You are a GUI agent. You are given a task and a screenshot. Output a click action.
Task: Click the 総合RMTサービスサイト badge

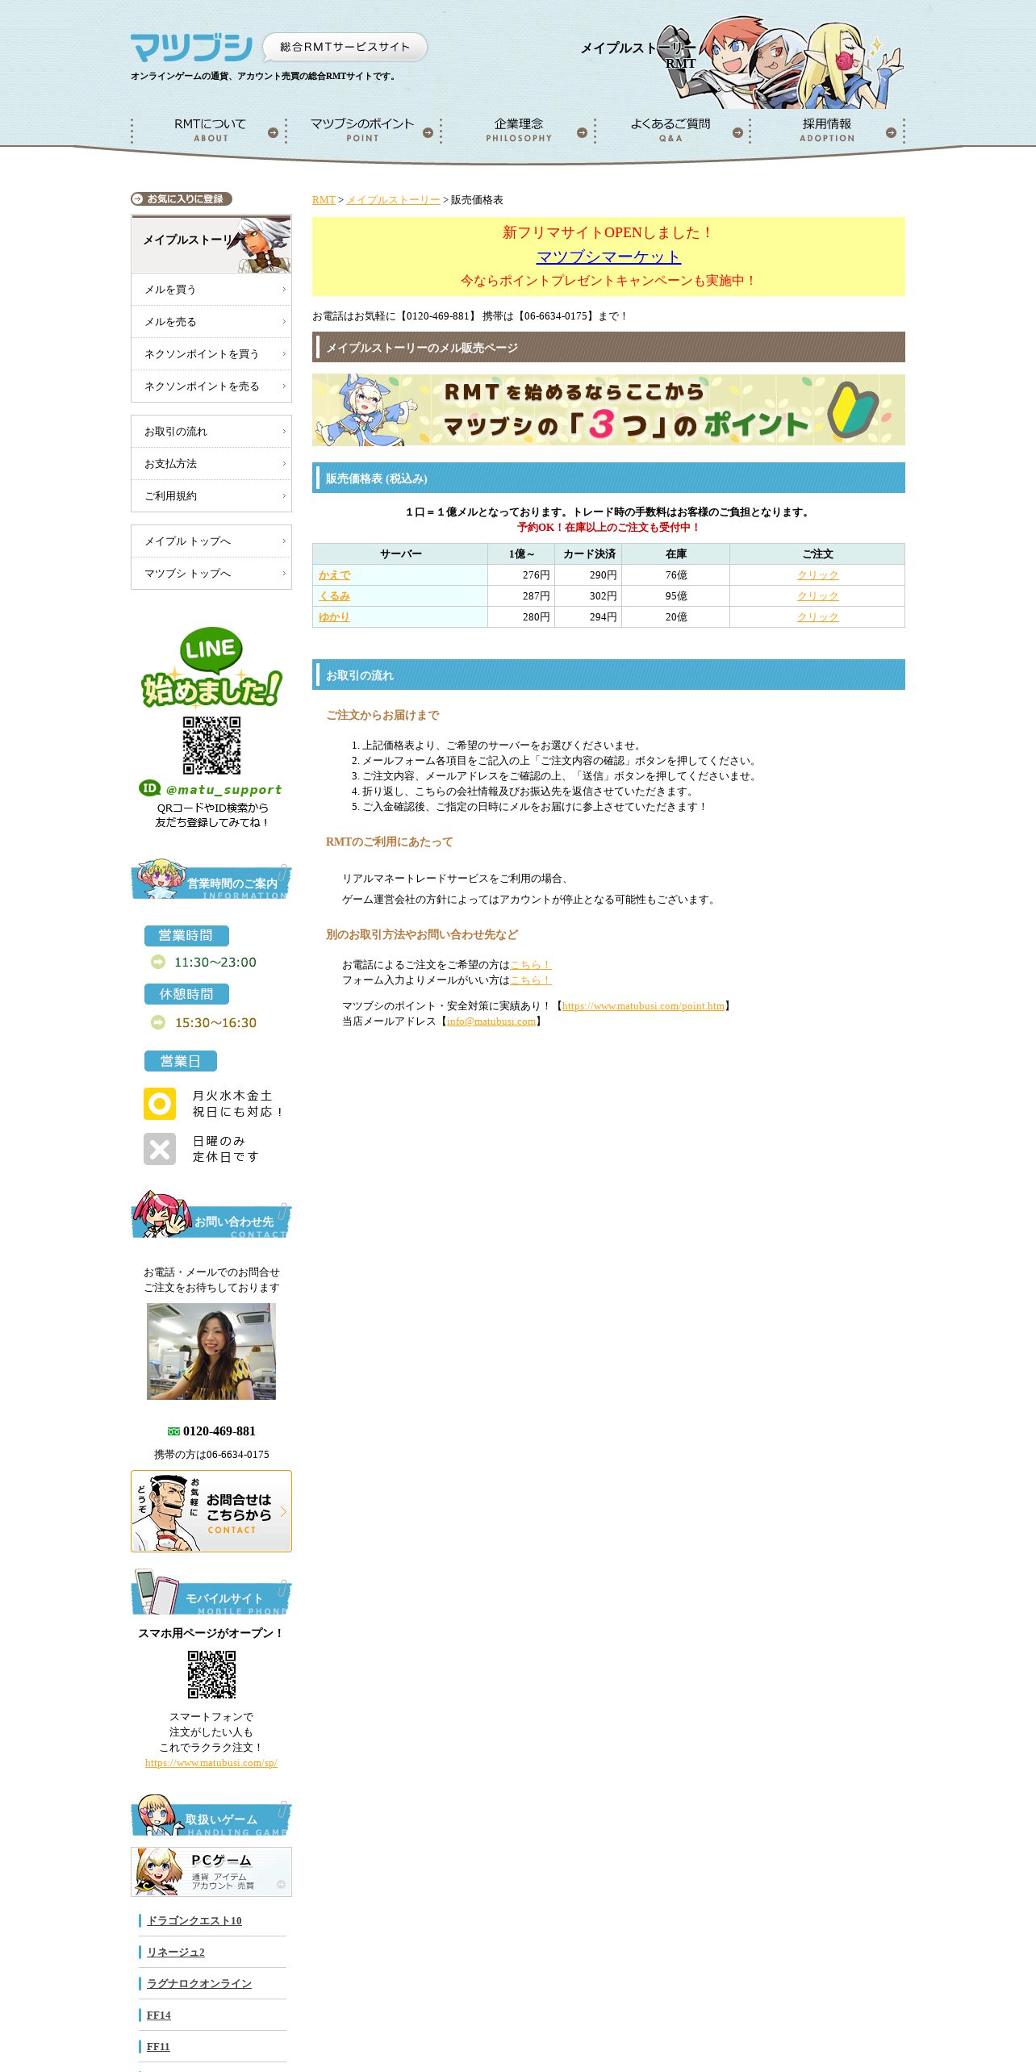[x=345, y=47]
